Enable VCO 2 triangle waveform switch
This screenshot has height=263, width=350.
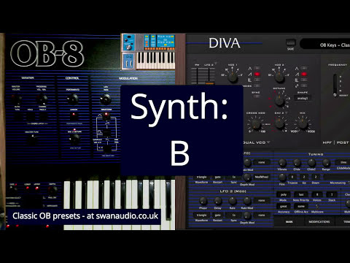click(x=304, y=68)
